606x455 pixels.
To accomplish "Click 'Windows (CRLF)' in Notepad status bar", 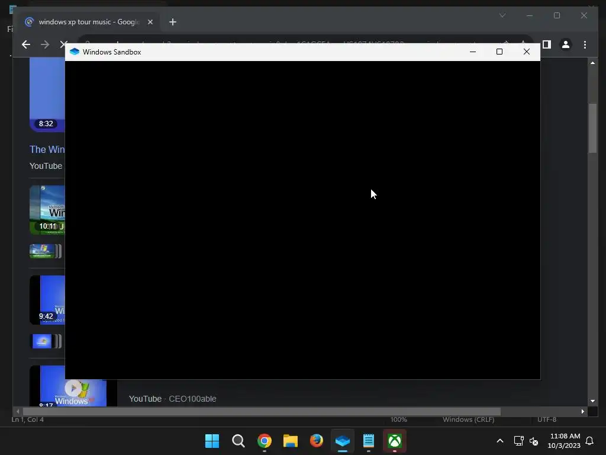I will [469, 420].
